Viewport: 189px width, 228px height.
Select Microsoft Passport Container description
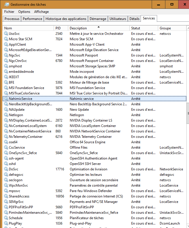click(92, 60)
